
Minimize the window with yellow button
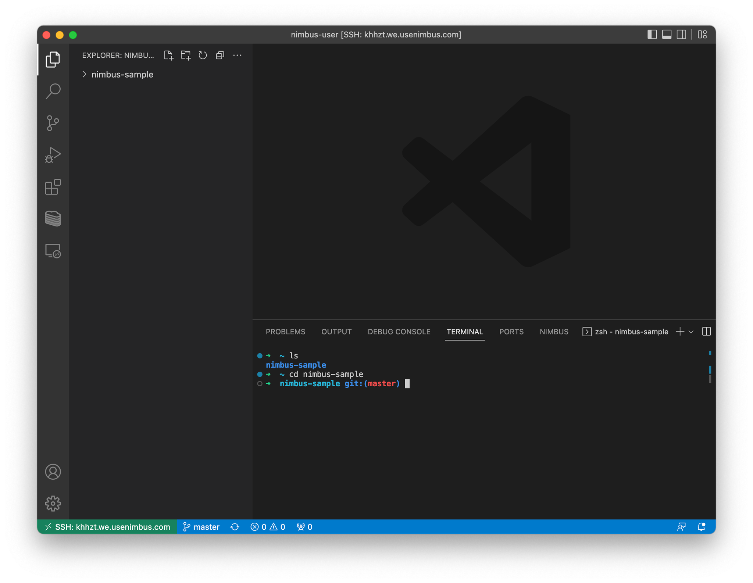pyautogui.click(x=60, y=35)
